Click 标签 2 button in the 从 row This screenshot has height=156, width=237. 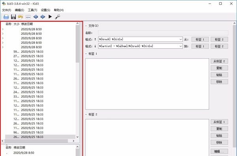[x=219, y=39]
